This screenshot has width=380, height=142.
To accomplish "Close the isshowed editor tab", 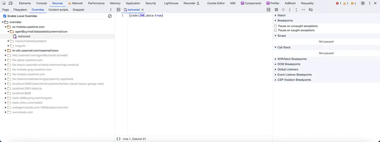I will point(143,10).
